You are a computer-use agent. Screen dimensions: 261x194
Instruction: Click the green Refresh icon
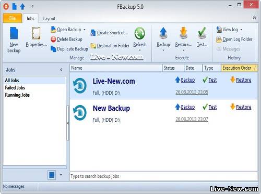click(x=140, y=33)
